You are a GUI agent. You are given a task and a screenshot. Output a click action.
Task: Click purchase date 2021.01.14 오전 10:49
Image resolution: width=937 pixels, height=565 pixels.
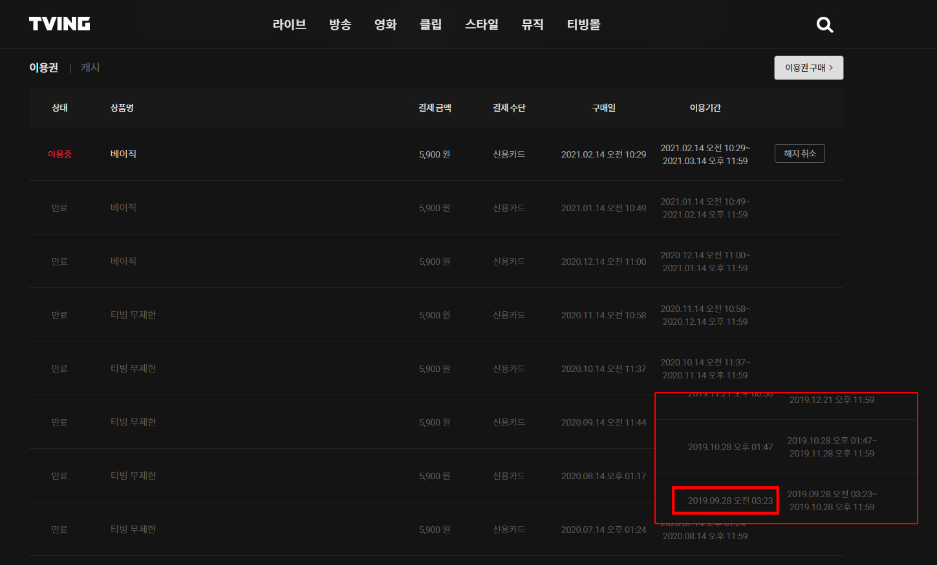[x=603, y=208]
